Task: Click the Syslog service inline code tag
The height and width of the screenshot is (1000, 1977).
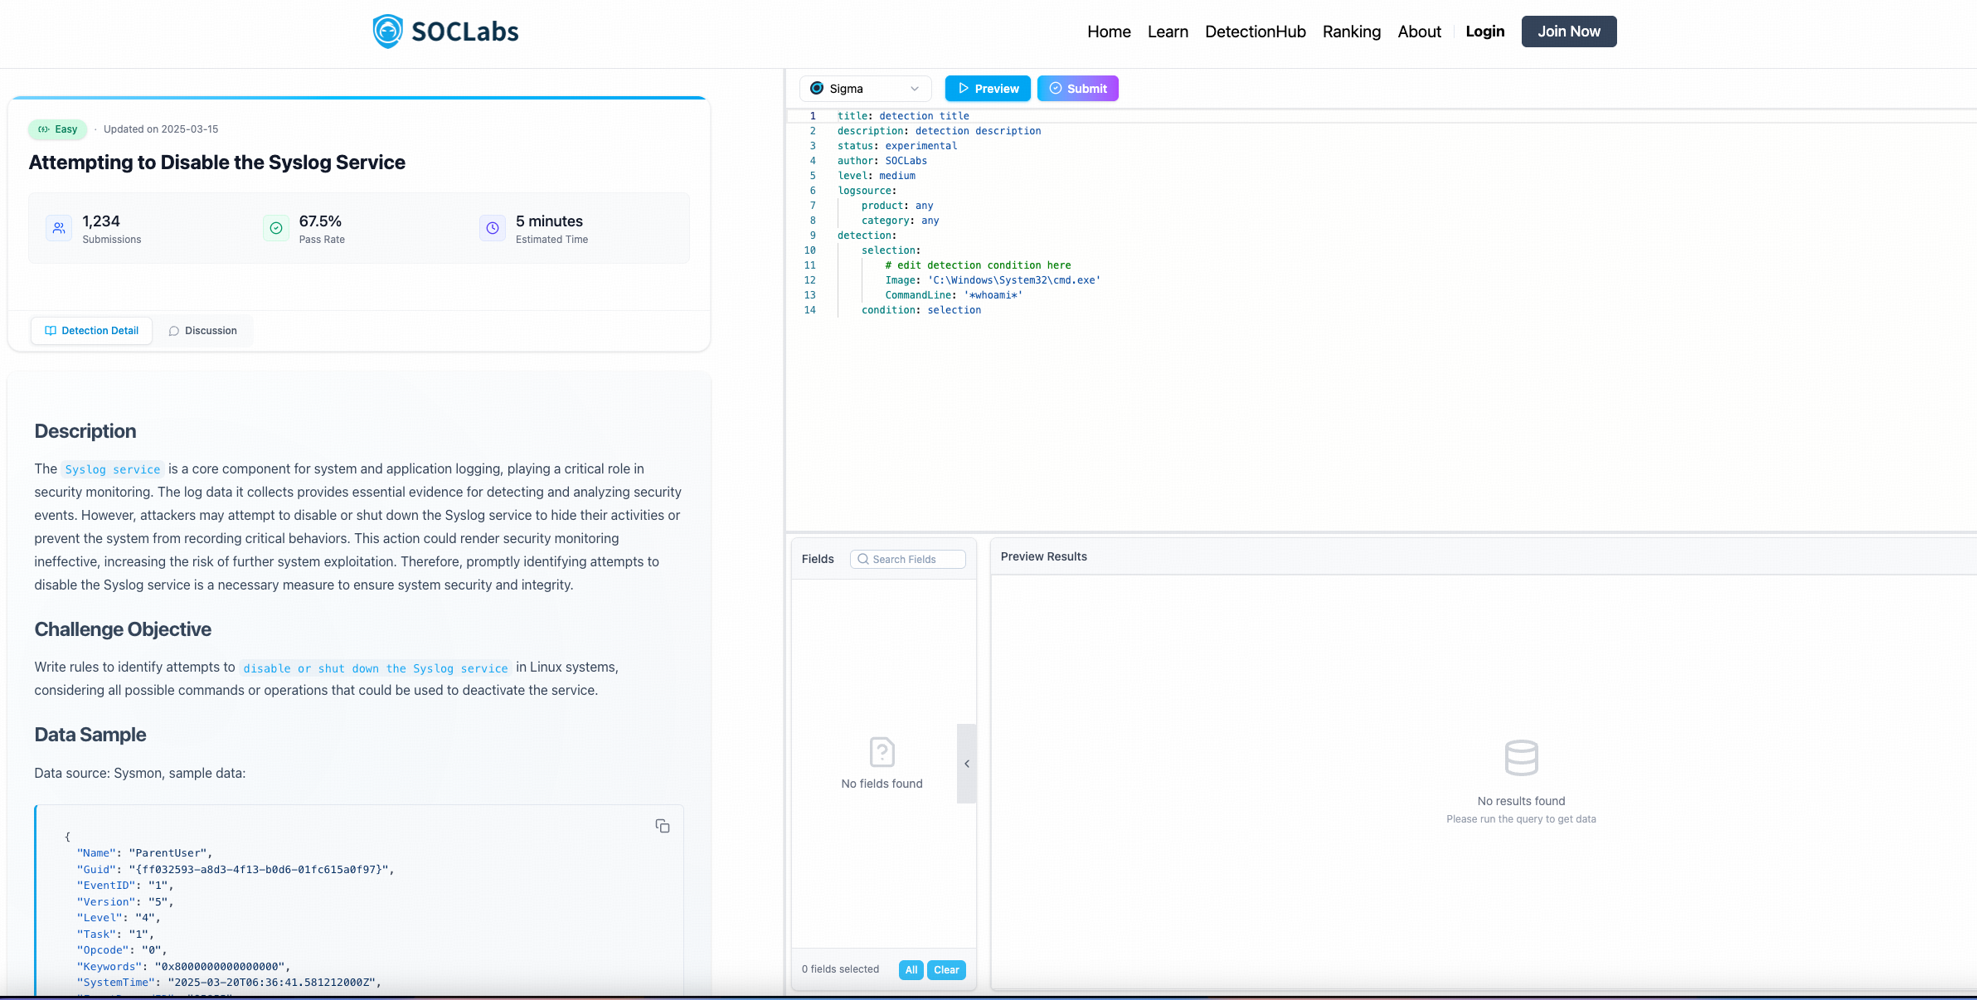Action: tap(113, 469)
